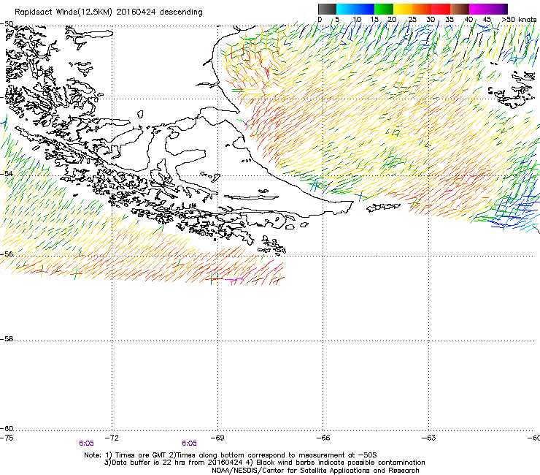Select the red 30–35 knots legend segment
540x475 pixels.
[x=441, y=9]
